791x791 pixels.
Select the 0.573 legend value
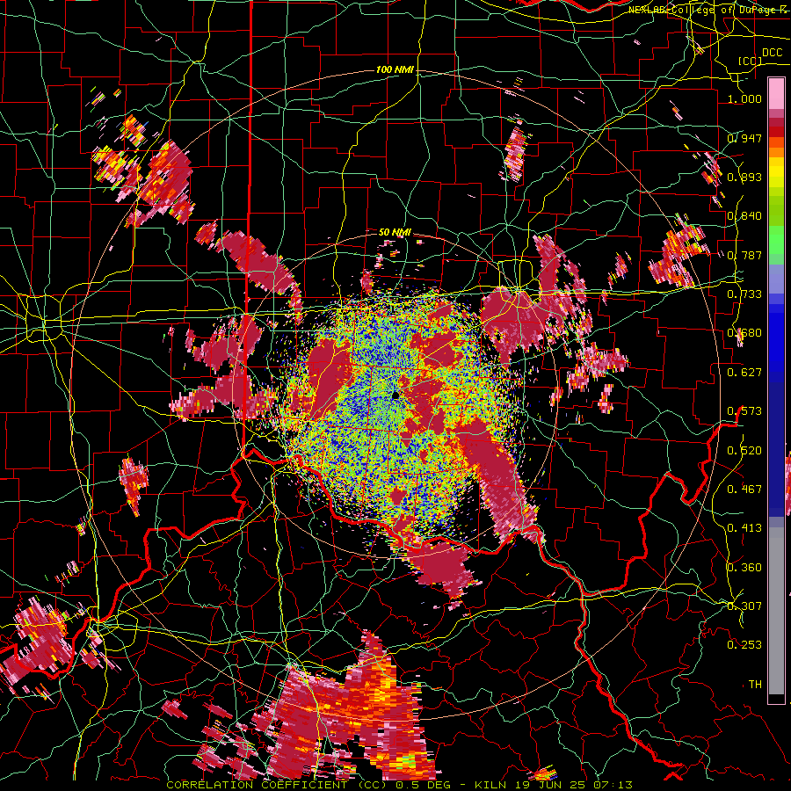(x=744, y=411)
